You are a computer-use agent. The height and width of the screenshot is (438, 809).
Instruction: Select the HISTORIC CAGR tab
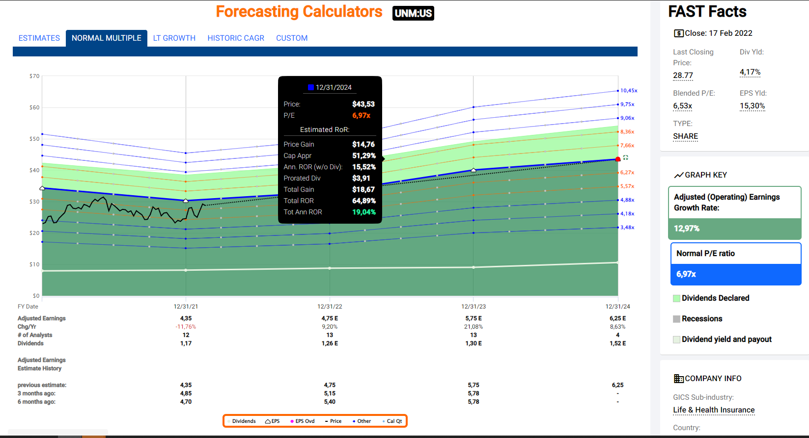pyautogui.click(x=236, y=38)
